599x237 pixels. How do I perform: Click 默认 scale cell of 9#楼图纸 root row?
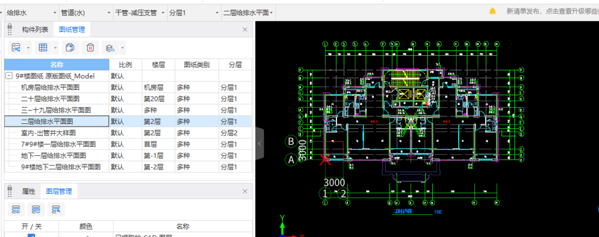click(125, 76)
